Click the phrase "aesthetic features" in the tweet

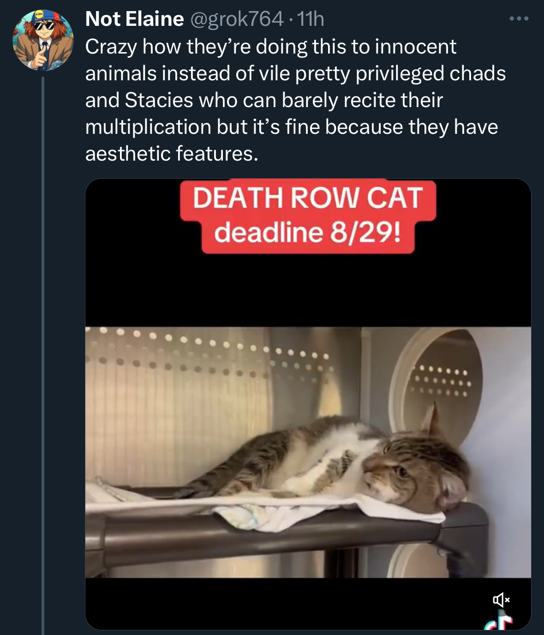[171, 154]
